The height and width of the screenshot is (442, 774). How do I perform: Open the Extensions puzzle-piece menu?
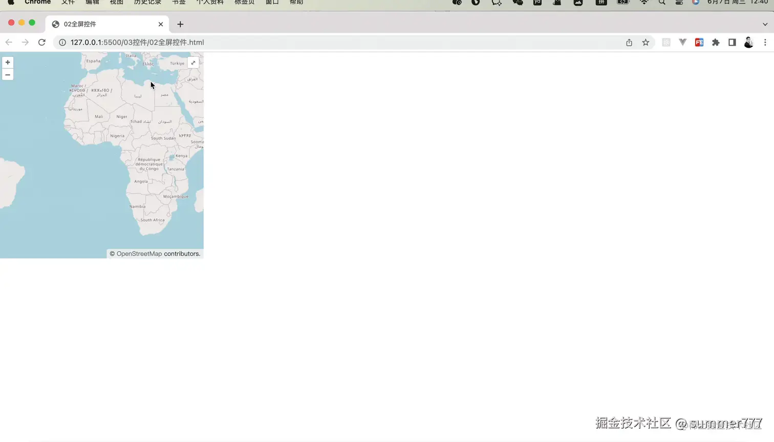[716, 43]
